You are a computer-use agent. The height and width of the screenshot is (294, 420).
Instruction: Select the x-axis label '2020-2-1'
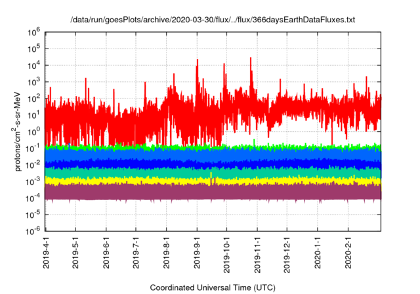coord(348,253)
